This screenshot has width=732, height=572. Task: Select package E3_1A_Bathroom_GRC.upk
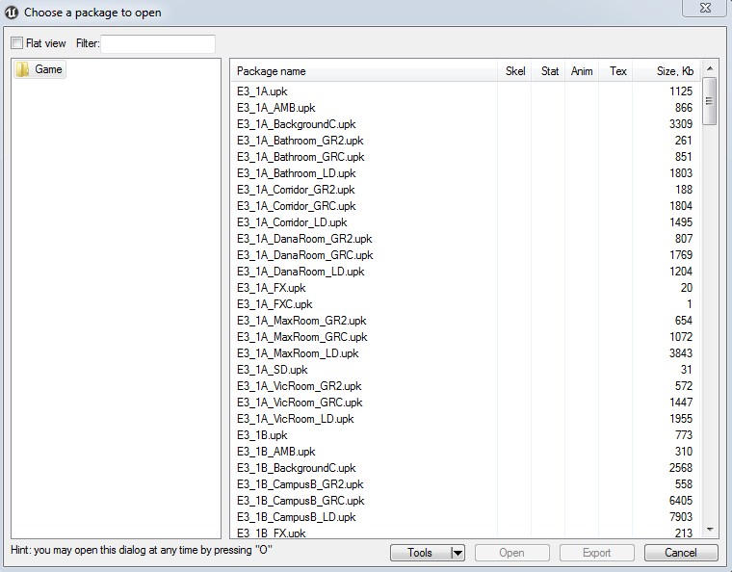click(465, 157)
